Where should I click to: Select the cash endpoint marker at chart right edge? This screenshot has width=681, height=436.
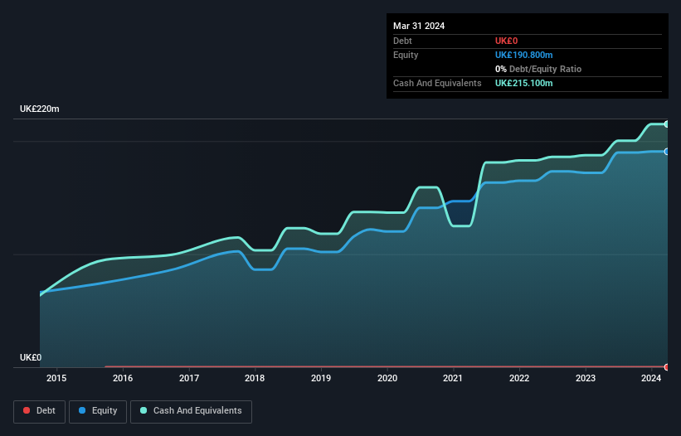pos(667,124)
